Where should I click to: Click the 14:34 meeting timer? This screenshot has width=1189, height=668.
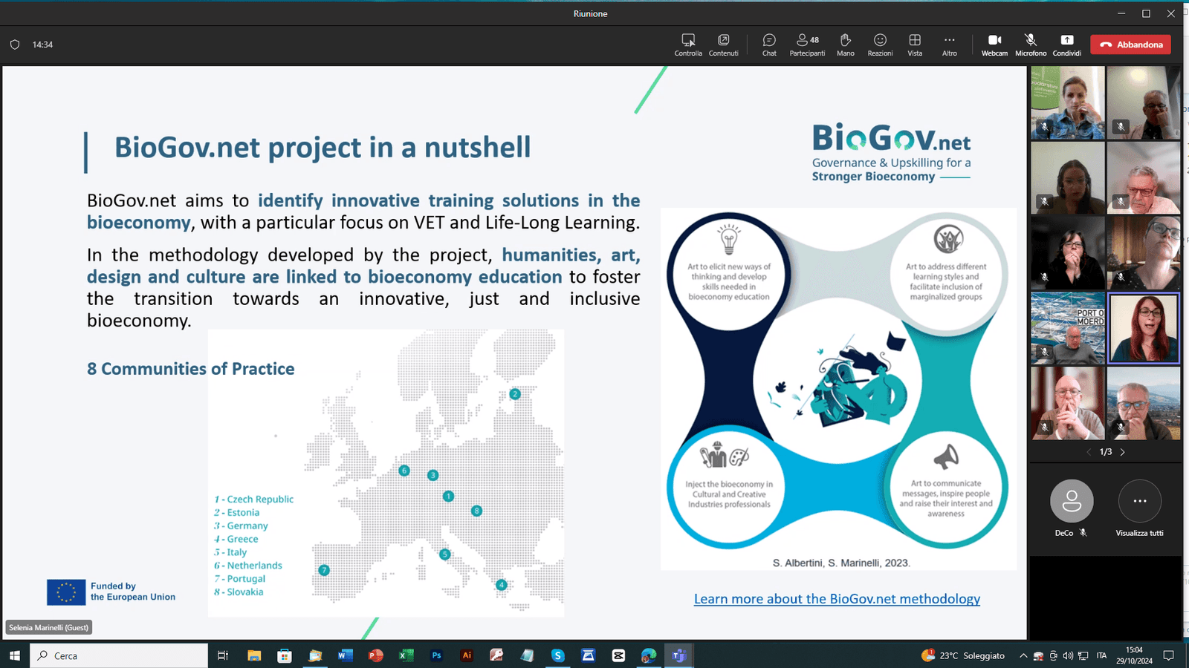pyautogui.click(x=42, y=45)
